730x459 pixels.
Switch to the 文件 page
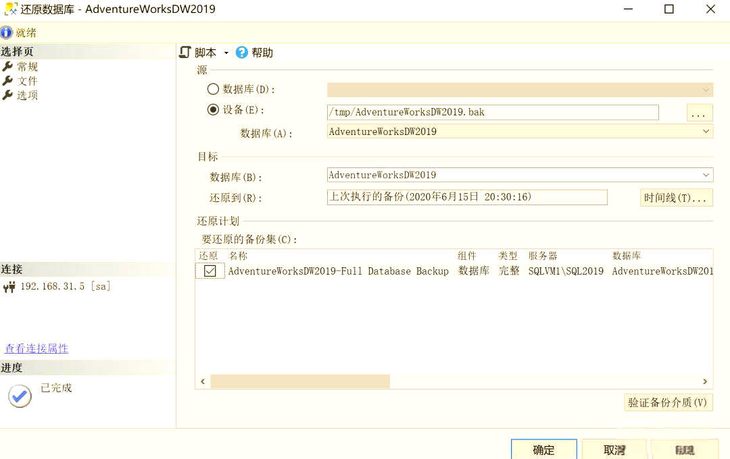click(27, 80)
